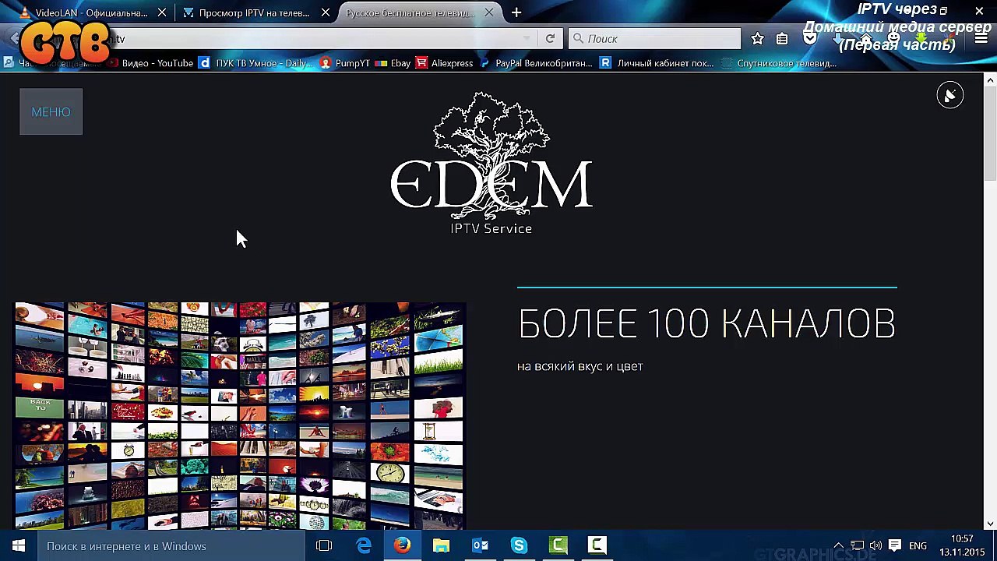Click the БОЛЕЕ 100 КАНАЛОВ heading
Viewport: 997px width, 561px height.
pyautogui.click(x=706, y=323)
